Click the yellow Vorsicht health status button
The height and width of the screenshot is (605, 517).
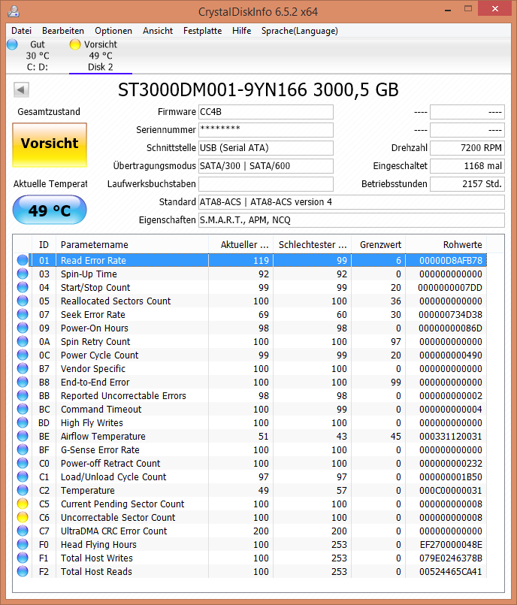click(50, 145)
